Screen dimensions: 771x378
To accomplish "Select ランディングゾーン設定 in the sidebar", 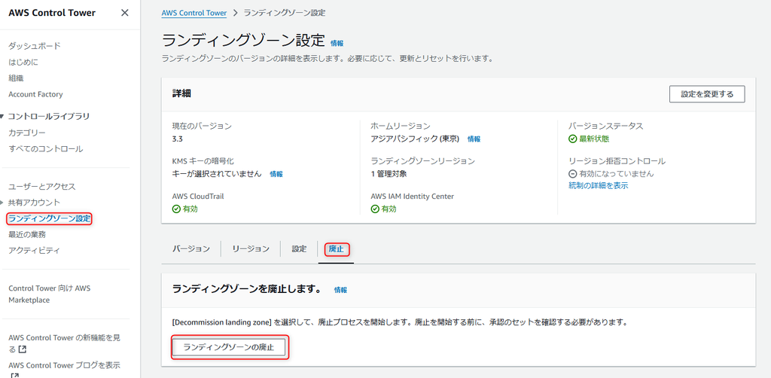I will pos(50,218).
